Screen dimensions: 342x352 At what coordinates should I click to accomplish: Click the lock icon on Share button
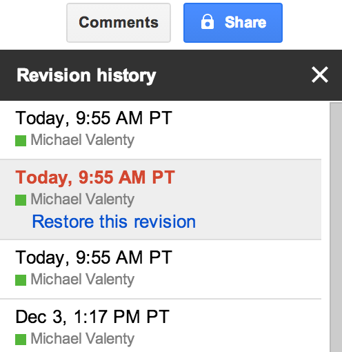click(208, 22)
